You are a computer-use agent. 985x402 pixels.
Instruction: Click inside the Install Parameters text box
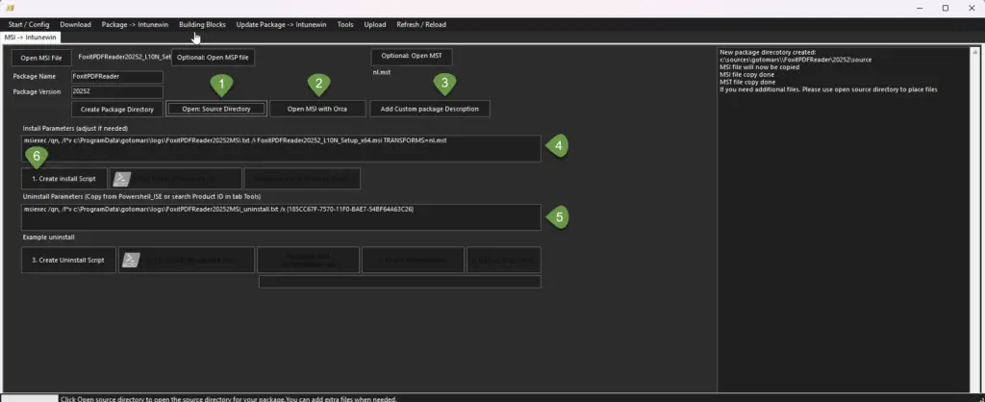pos(281,148)
